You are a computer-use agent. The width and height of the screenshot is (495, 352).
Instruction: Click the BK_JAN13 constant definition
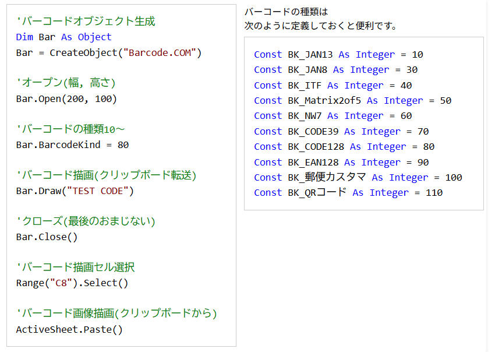coord(338,55)
